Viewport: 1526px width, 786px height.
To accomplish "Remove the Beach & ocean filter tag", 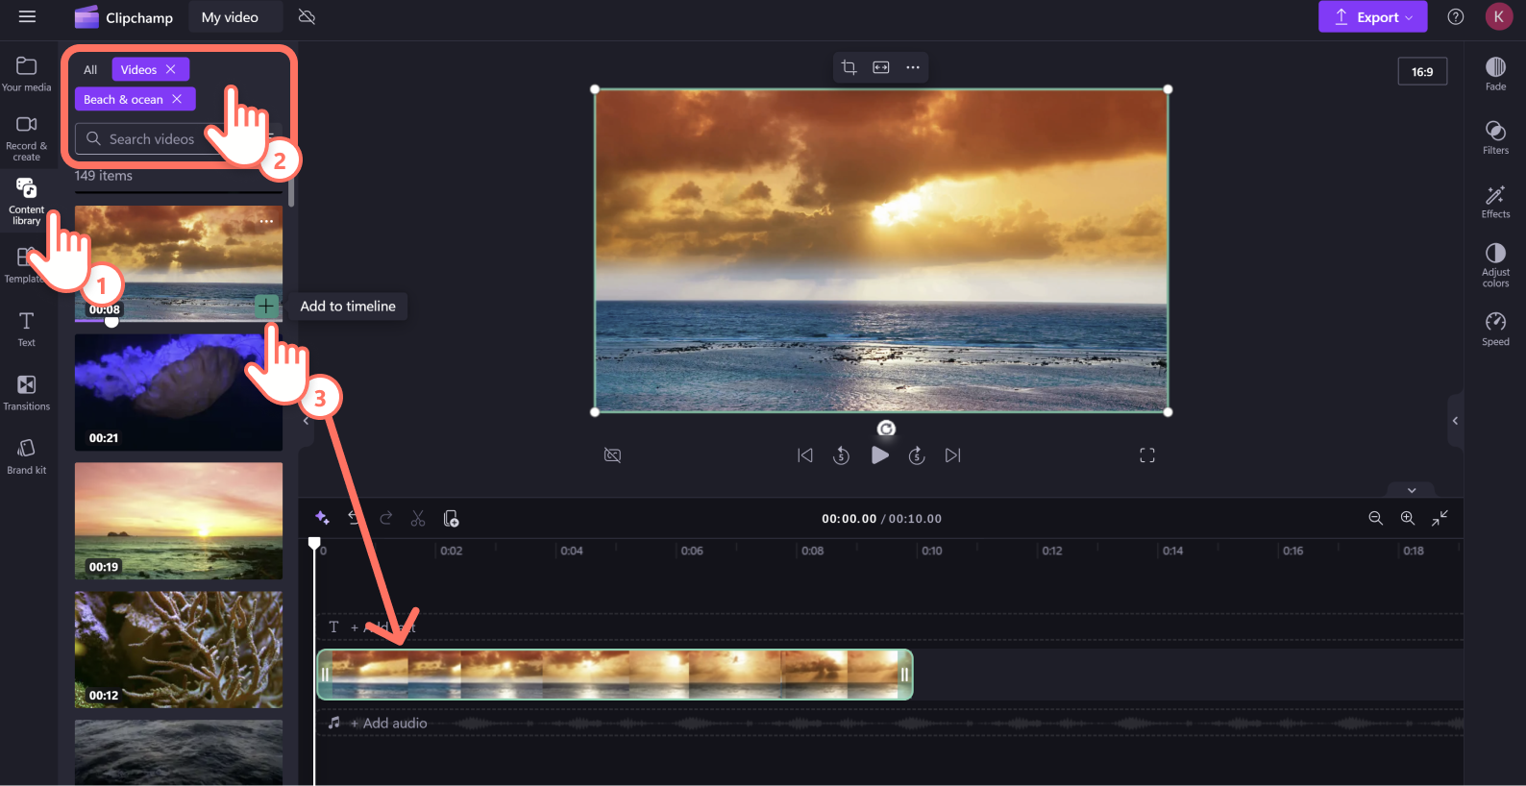I will click(177, 99).
